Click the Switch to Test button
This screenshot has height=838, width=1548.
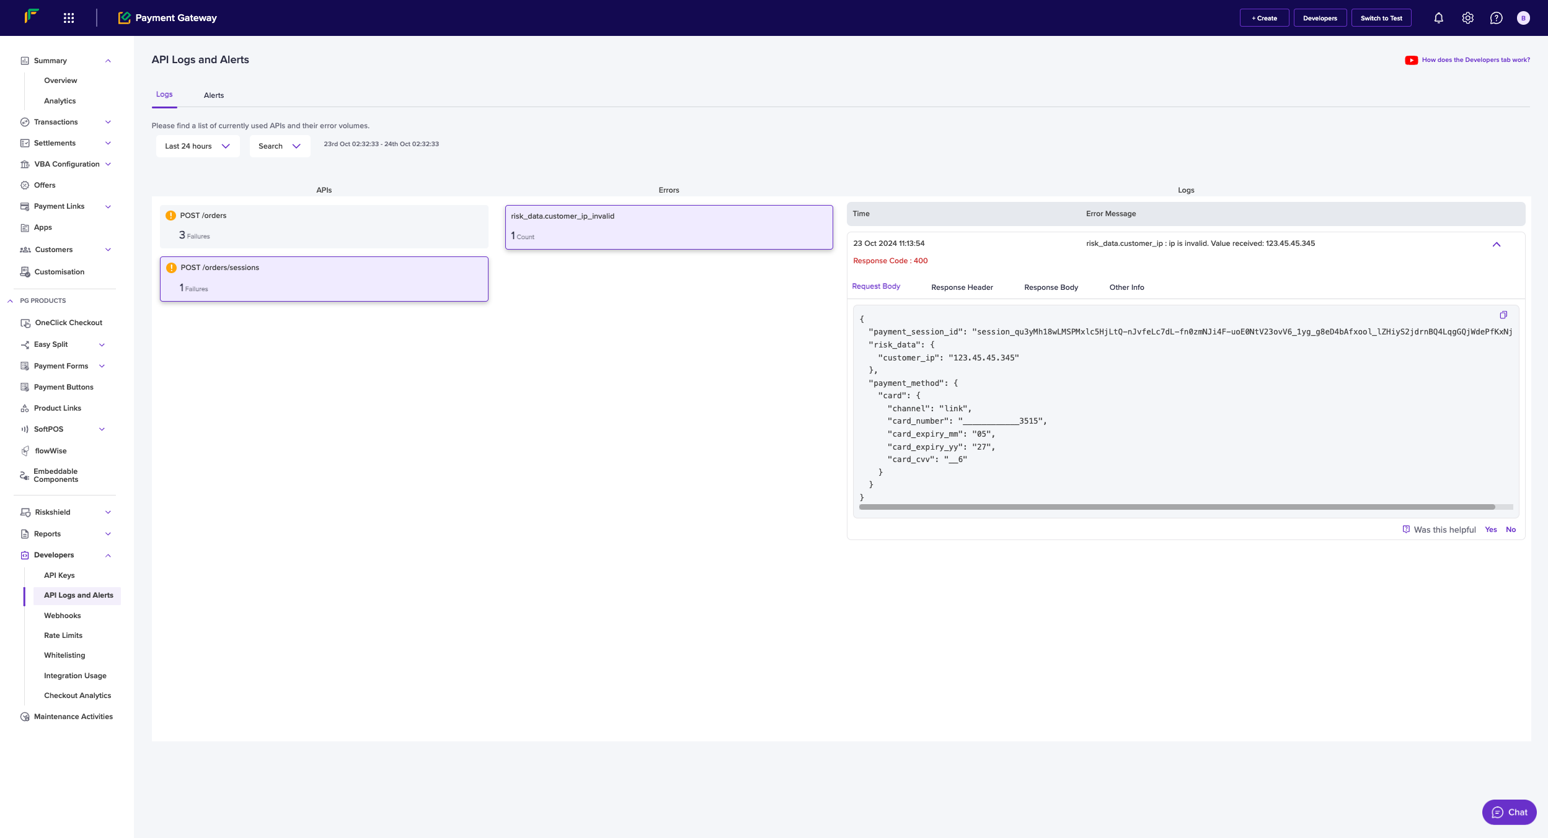click(1381, 18)
